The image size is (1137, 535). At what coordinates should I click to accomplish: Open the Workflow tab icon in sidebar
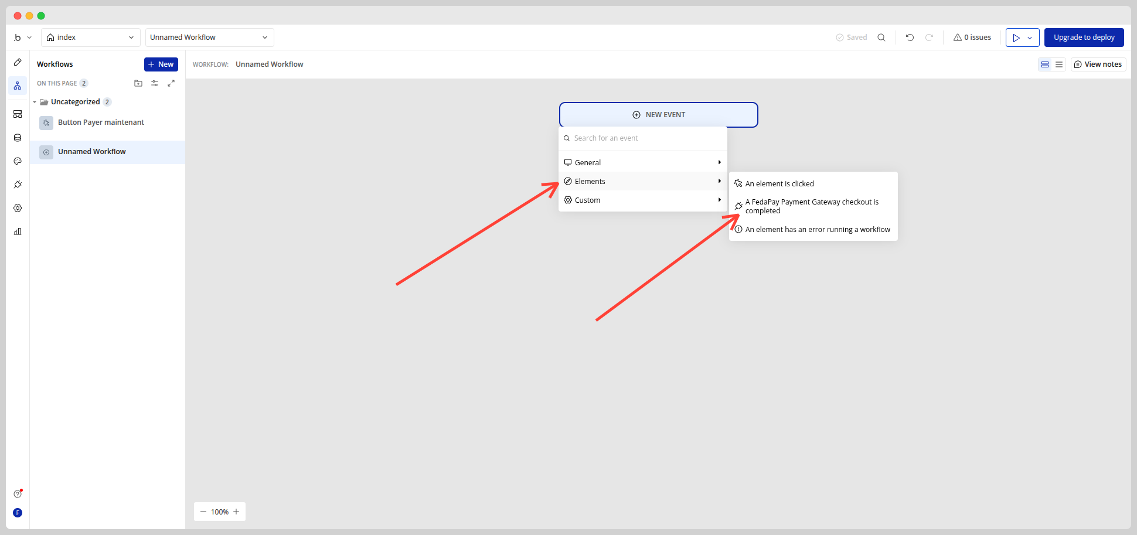pyautogui.click(x=18, y=86)
